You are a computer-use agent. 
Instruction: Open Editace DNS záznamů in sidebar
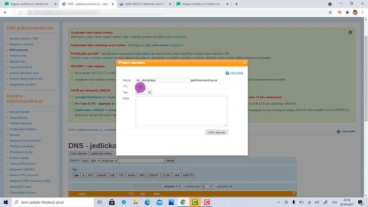[x=24, y=175]
